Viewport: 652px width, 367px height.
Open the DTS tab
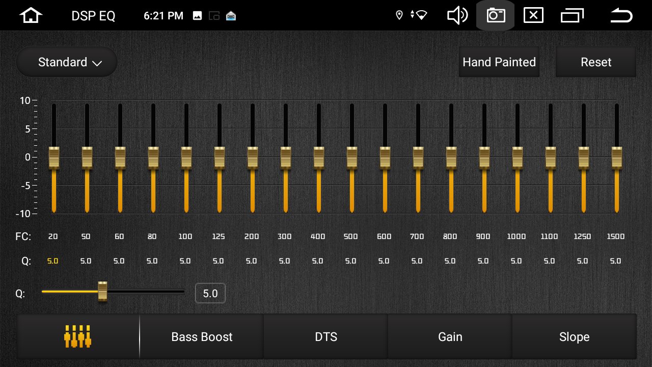point(326,337)
